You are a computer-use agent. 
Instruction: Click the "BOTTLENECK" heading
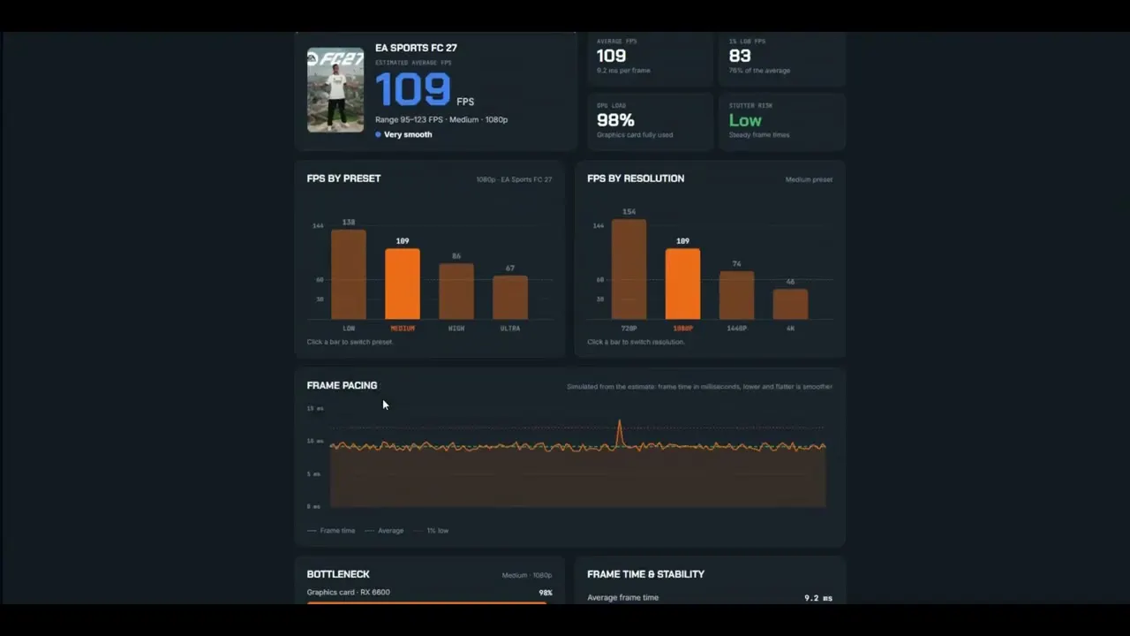click(x=338, y=574)
